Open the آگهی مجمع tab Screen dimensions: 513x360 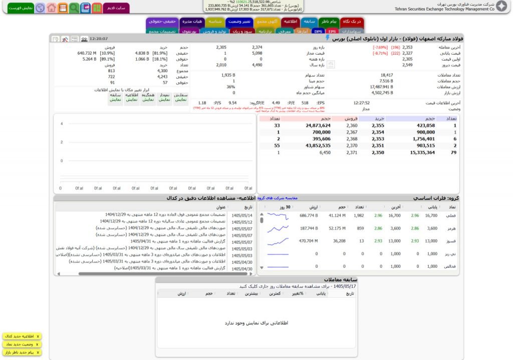[267, 22]
